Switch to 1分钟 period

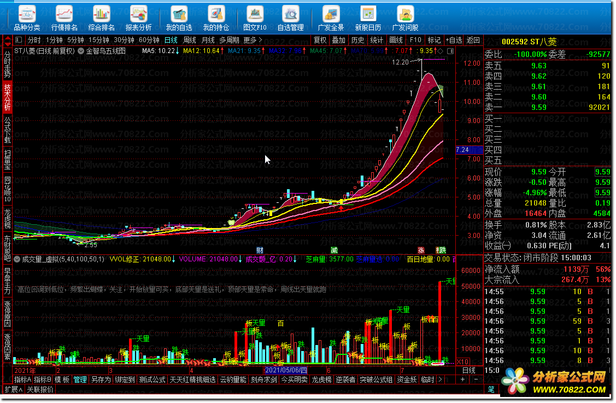coord(54,40)
